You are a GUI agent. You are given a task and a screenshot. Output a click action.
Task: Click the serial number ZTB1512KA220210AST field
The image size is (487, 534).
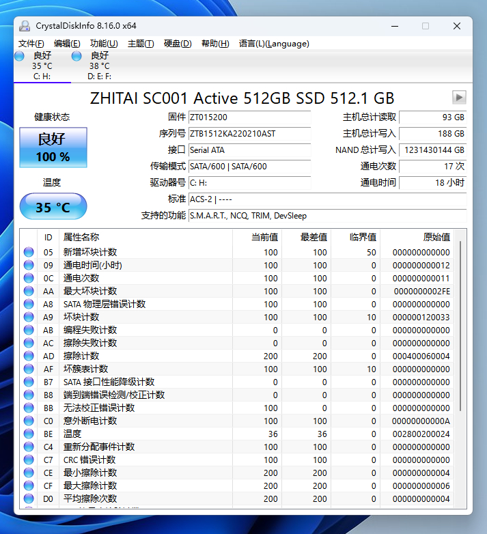tap(249, 134)
